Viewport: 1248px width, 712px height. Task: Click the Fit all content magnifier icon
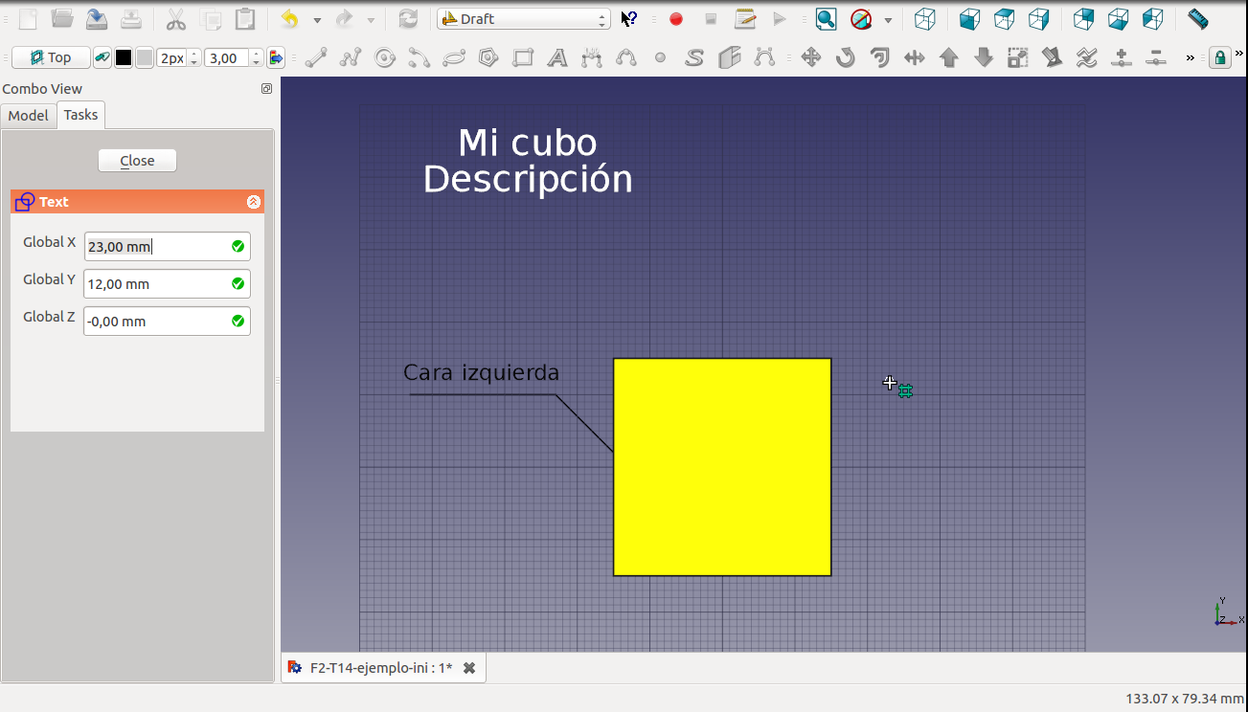(826, 19)
